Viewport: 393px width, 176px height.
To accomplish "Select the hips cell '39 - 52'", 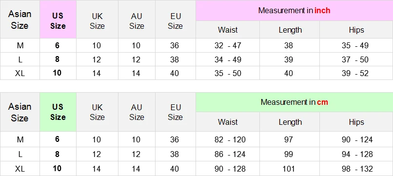I will [356, 73].
